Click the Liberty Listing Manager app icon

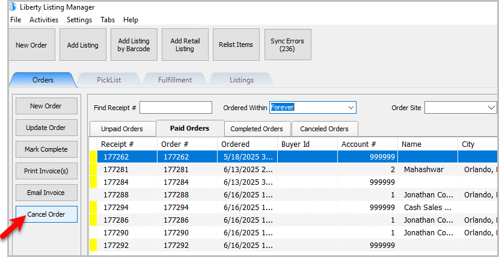pos(13,7)
